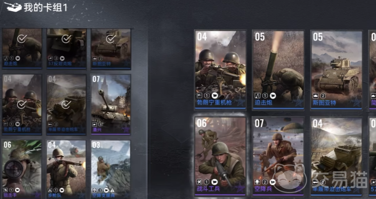Viewport: 376px width, 199px height.
Task: Click the tank type icon on large 斯图亚特 card
Action: [x=315, y=96]
